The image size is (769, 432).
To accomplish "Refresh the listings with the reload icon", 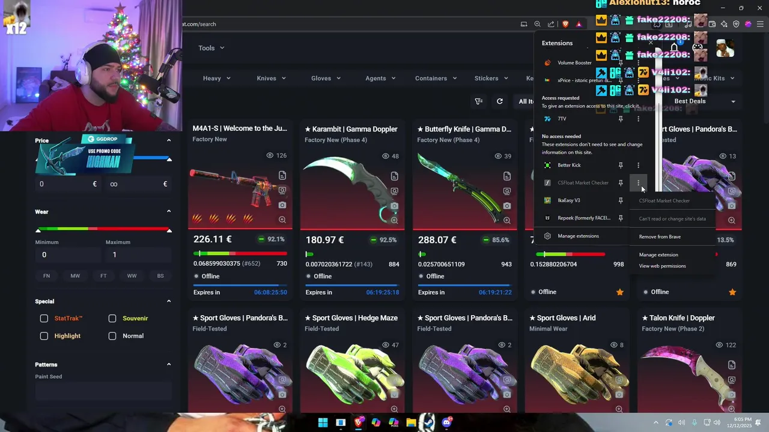I will click(499, 101).
